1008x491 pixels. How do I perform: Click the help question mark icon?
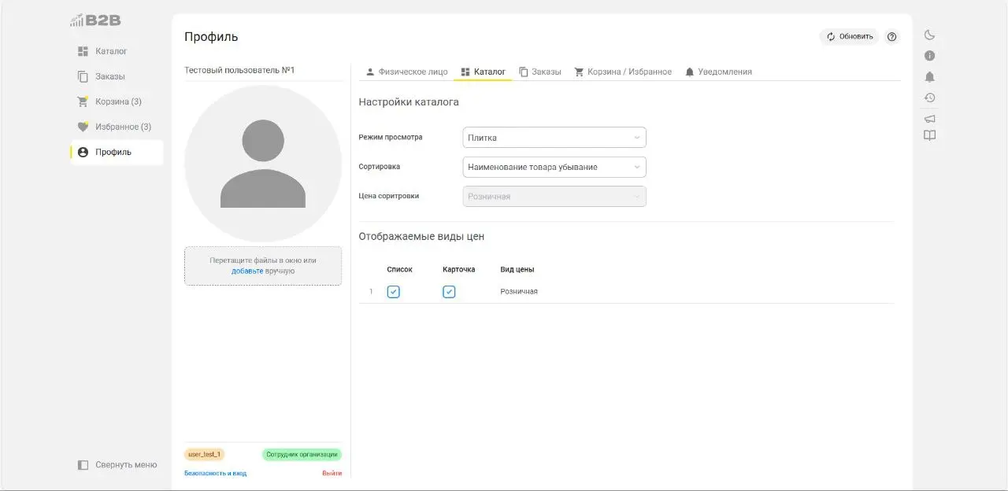click(891, 36)
